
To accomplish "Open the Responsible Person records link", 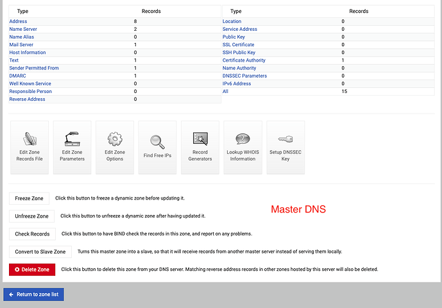I will pyautogui.click(x=30, y=91).
